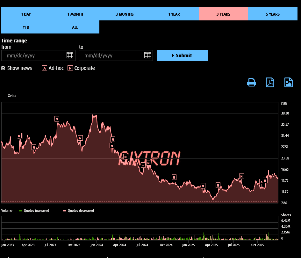The width and height of the screenshot is (301, 258).
Task: Switch to 3 MONTHS range
Action: pyautogui.click(x=125, y=14)
